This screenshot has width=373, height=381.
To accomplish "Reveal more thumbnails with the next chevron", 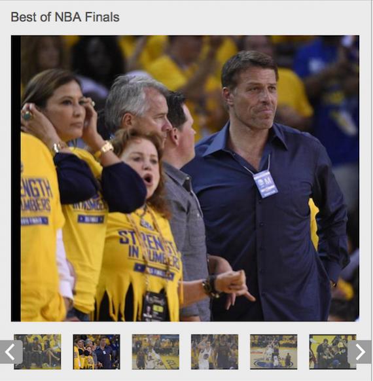I will pos(360,352).
